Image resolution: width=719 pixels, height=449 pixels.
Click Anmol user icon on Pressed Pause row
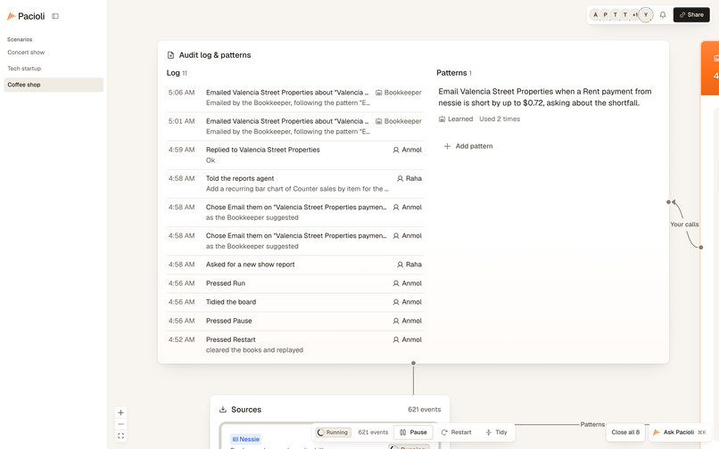pos(396,321)
